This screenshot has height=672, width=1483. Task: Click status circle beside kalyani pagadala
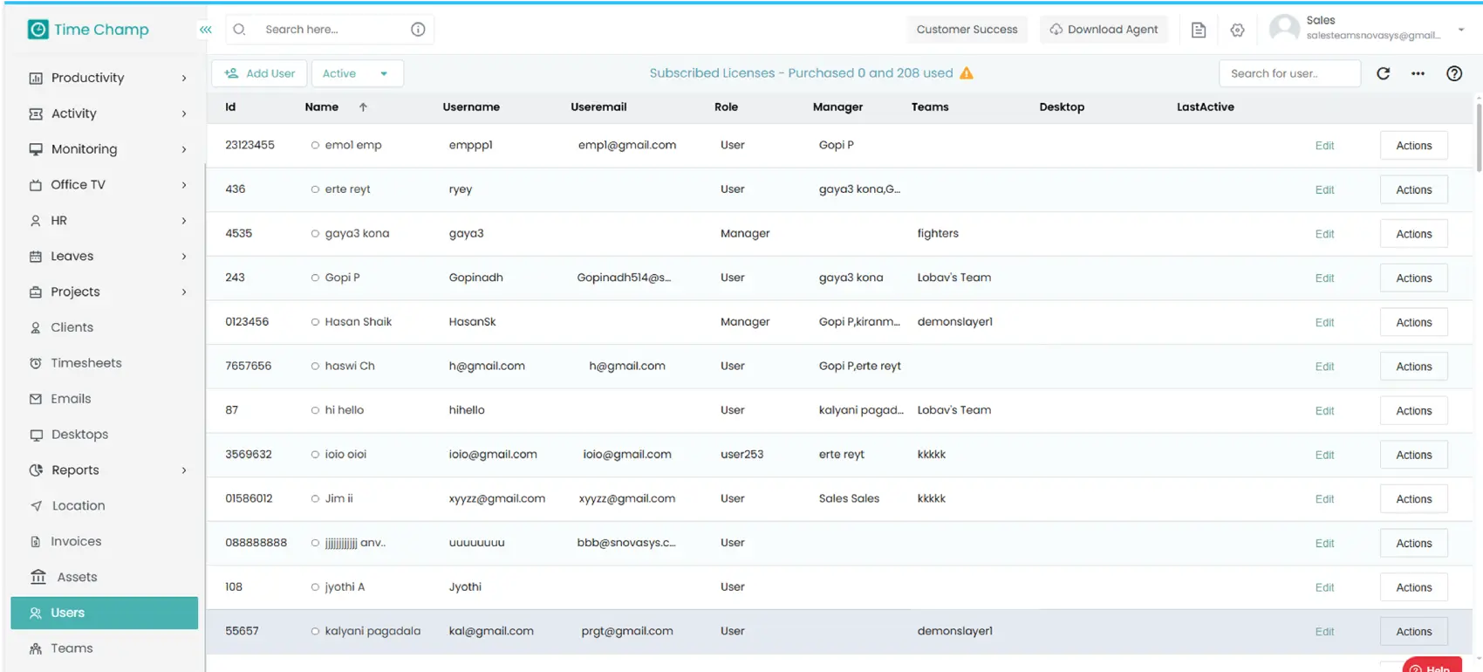tap(315, 631)
